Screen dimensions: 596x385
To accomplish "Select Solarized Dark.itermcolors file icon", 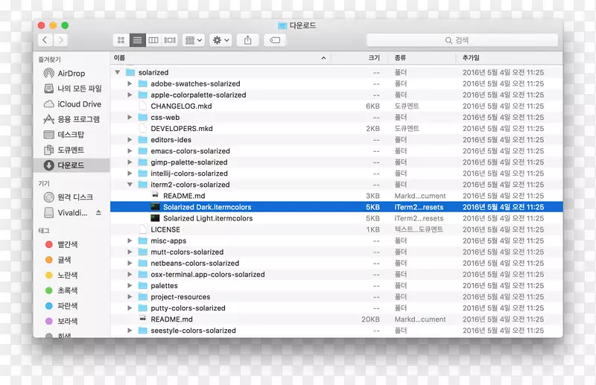I will [155, 207].
